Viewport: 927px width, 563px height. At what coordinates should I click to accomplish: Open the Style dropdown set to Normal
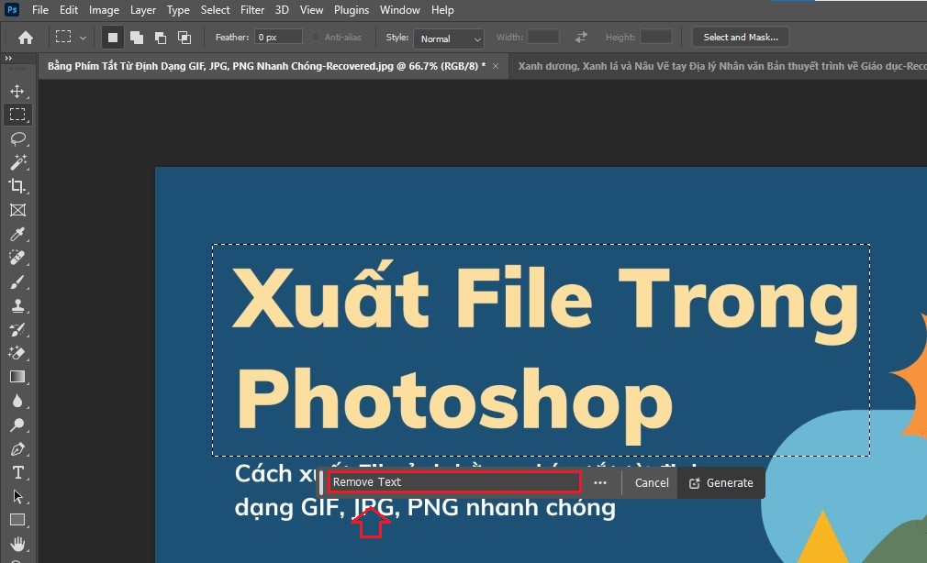(449, 39)
